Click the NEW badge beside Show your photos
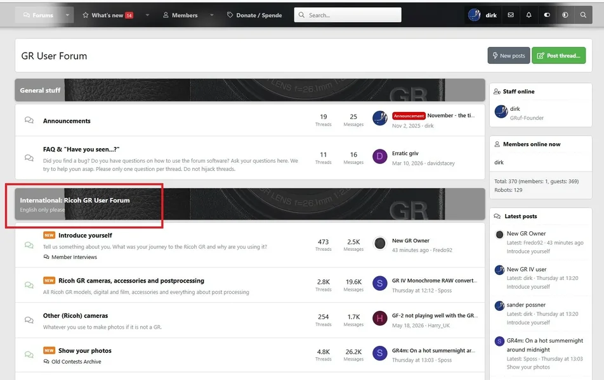Image resolution: width=604 pixels, height=380 pixels. click(49, 350)
